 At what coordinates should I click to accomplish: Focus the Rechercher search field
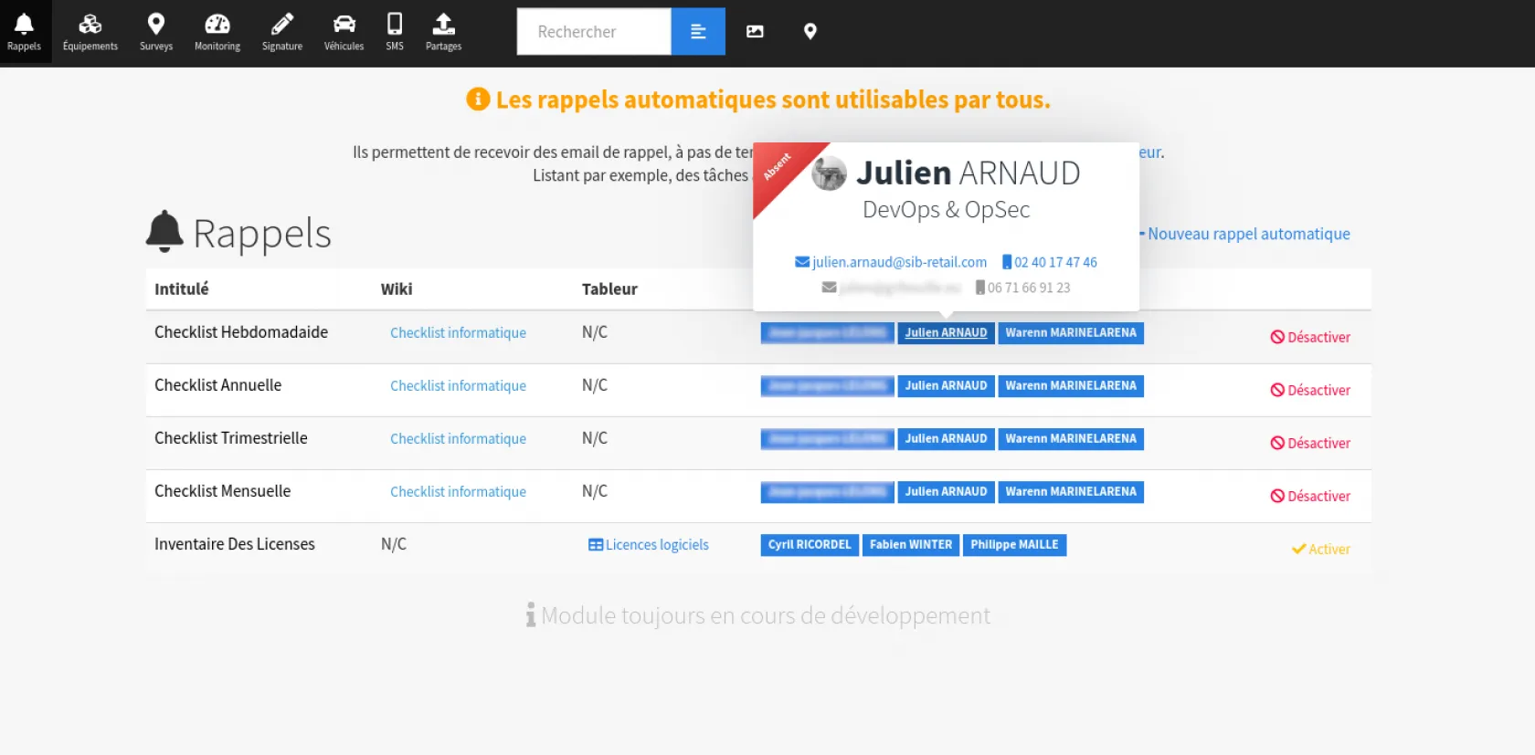[594, 32]
